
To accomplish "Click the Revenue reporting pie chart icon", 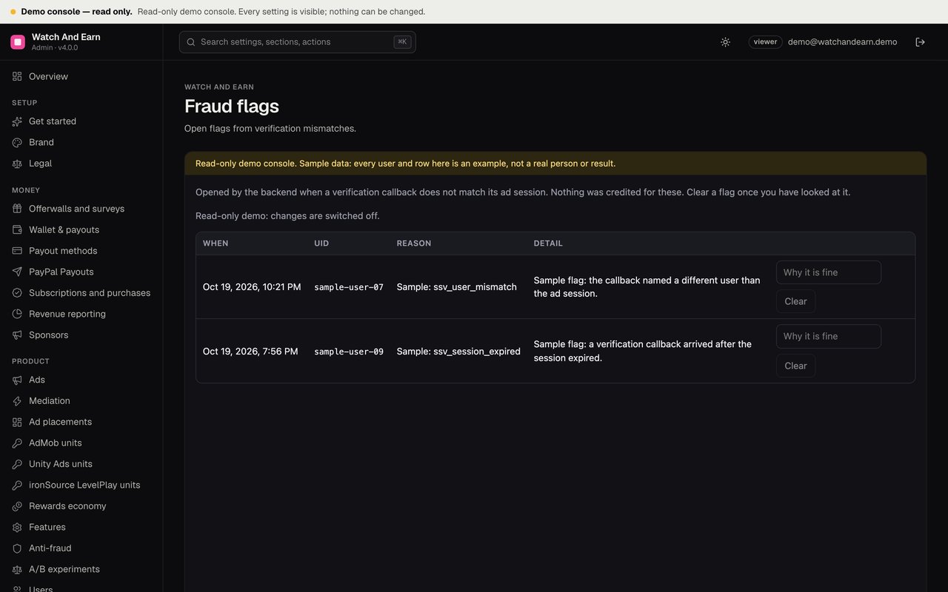I will click(x=17, y=314).
